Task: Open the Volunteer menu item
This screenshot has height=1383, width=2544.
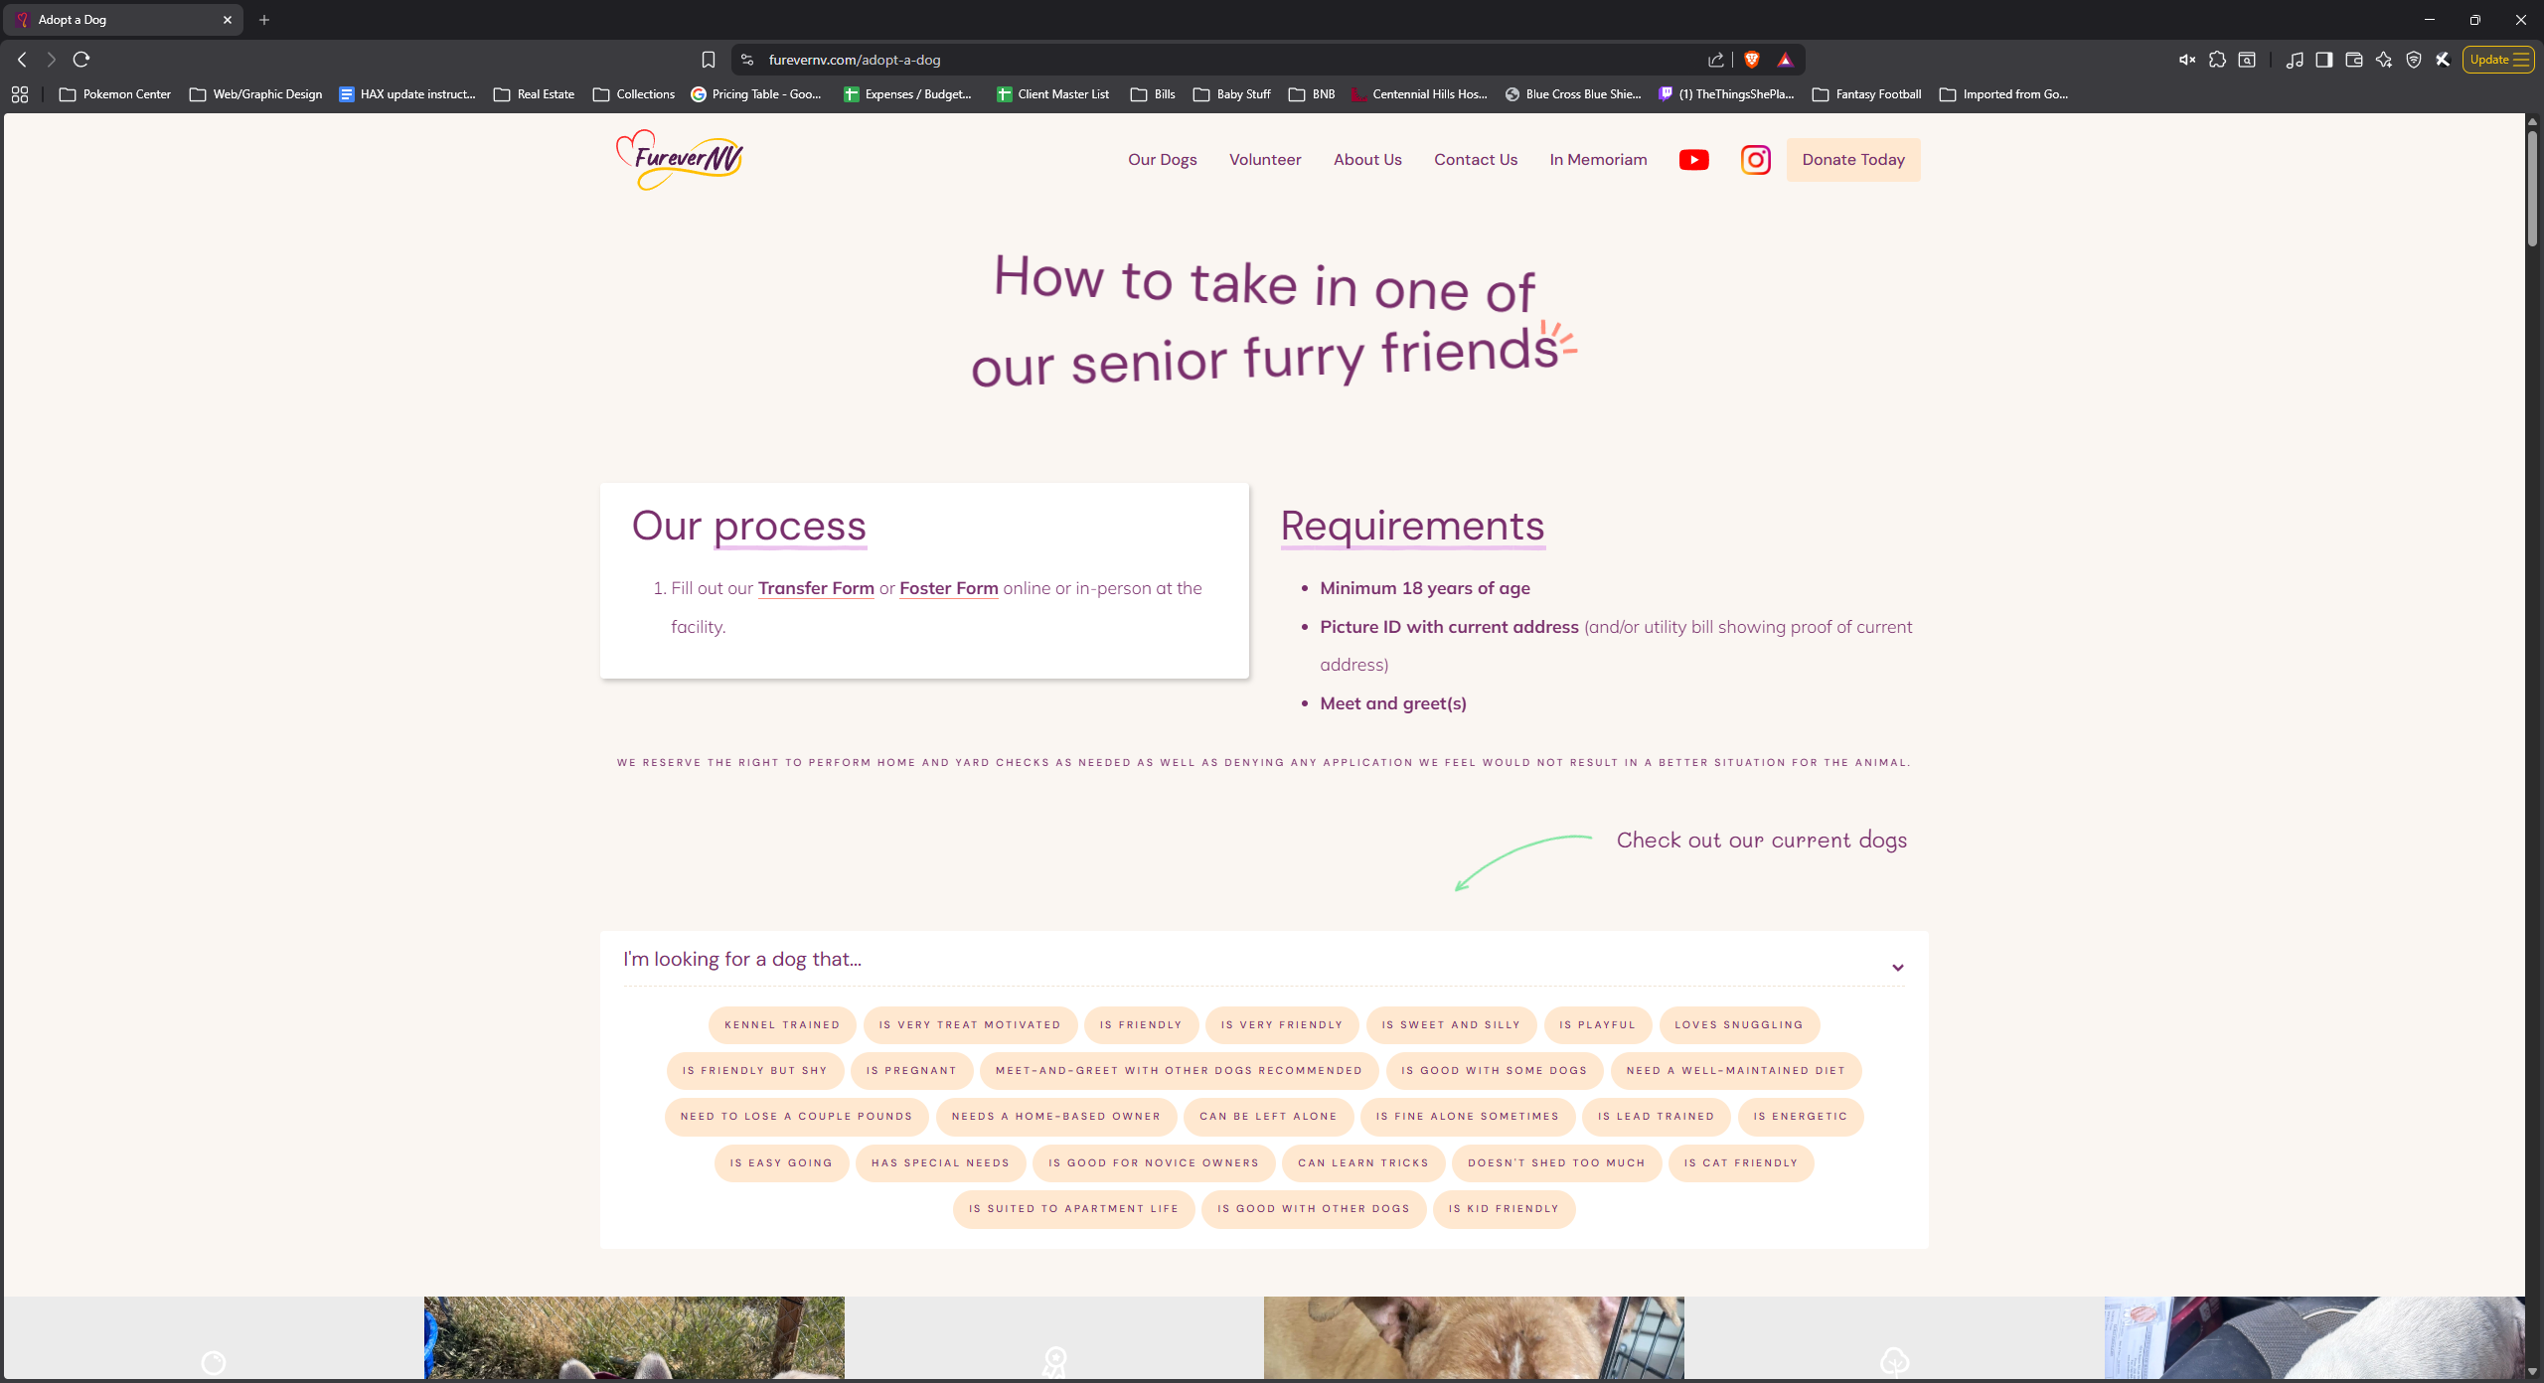Action: [x=1264, y=160]
